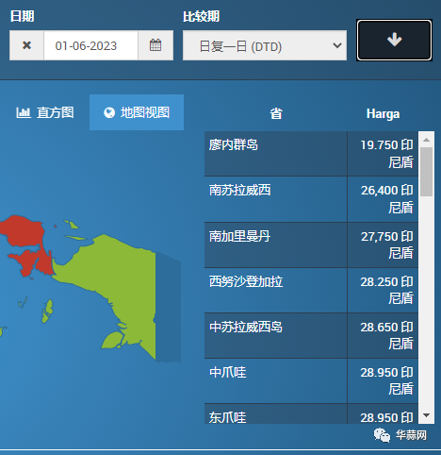441x455 pixels.
Task: Click the scrollbar up arrow
Action: (x=426, y=140)
